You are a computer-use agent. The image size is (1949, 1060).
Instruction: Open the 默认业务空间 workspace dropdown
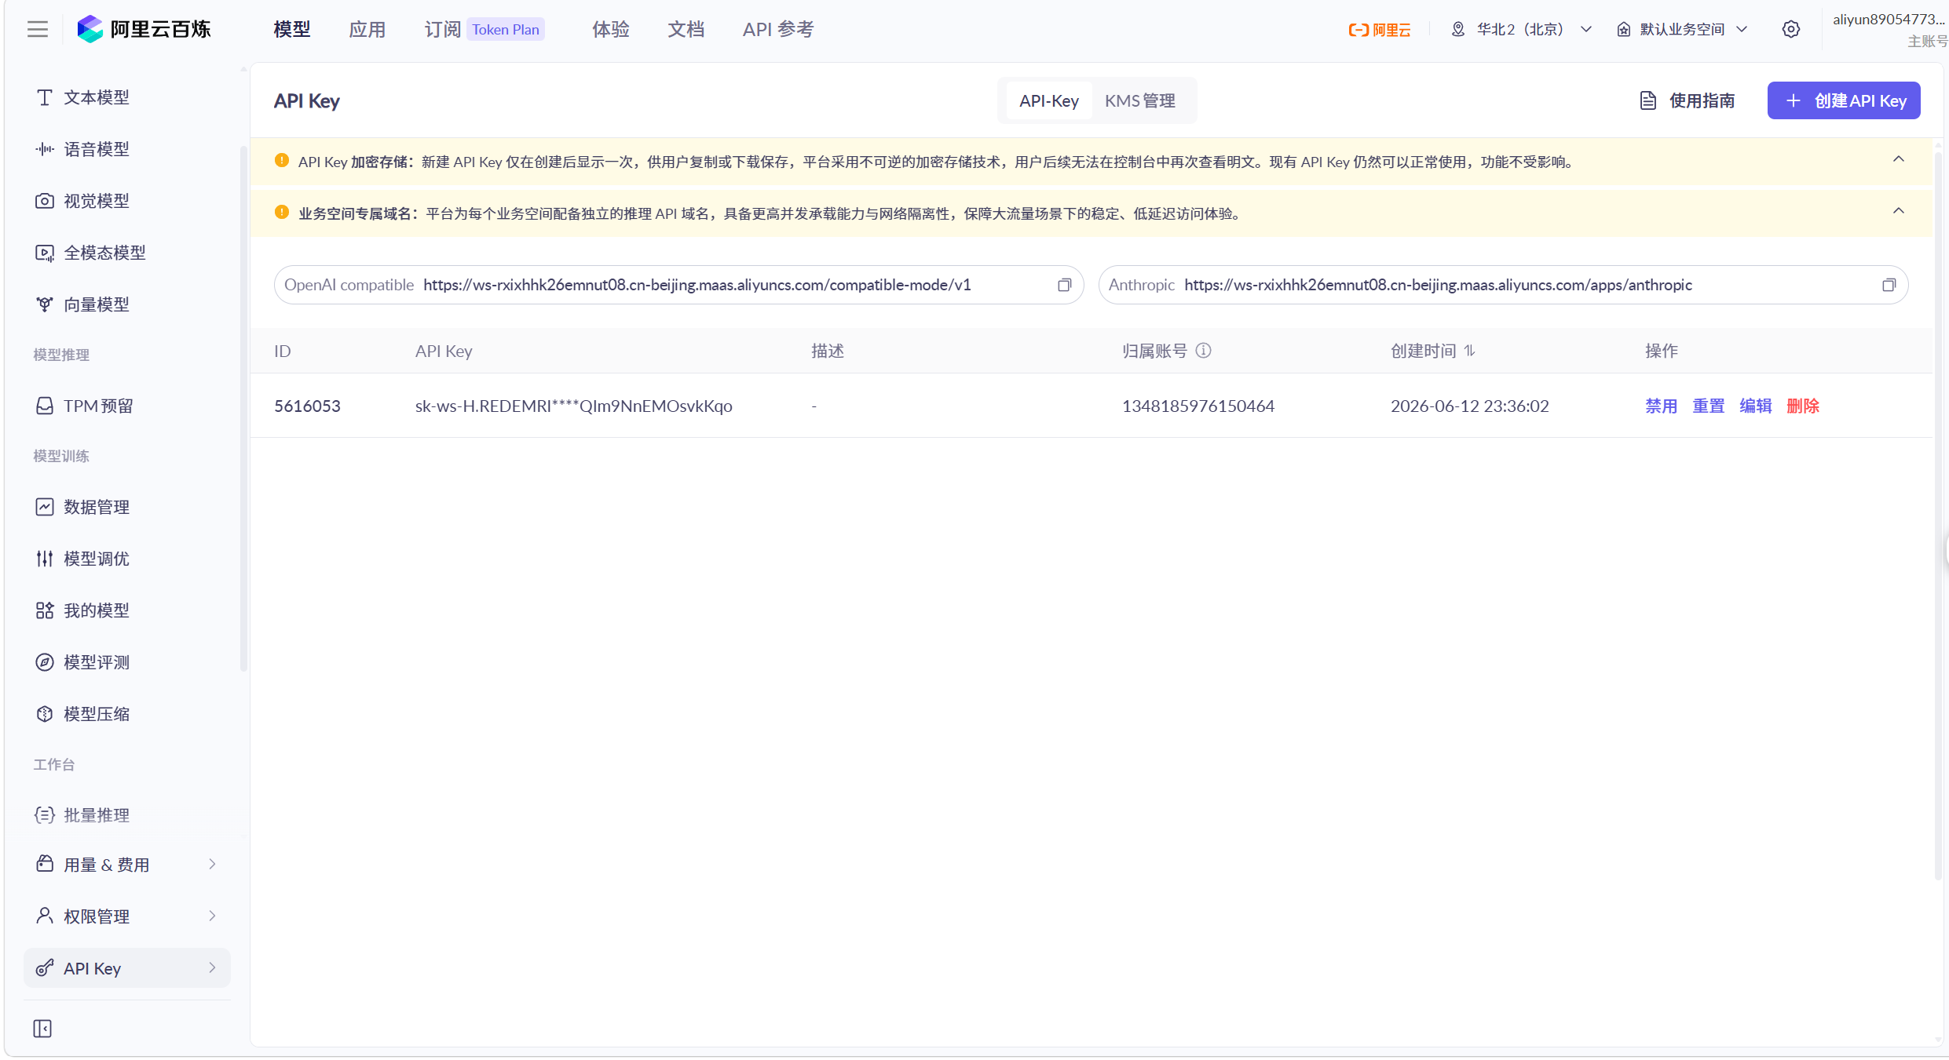click(x=1683, y=29)
